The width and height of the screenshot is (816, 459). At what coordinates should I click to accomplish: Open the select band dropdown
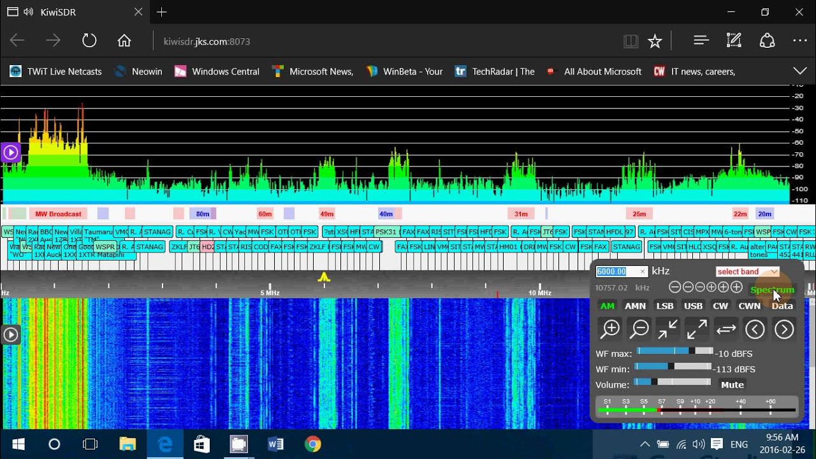(747, 272)
